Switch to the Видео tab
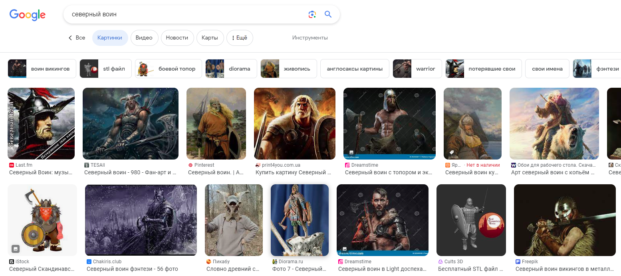Viewport: 621px width, 276px height. tap(144, 38)
